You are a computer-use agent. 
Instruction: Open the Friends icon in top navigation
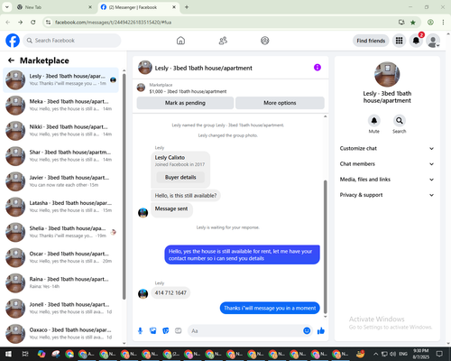(223, 41)
